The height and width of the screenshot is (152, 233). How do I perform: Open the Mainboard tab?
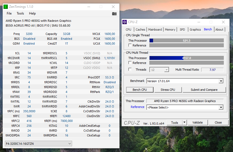coord(155,30)
